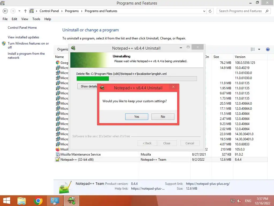This screenshot has height=206, width=274.
Task: Open View installed updates link
Action: pyautogui.click(x=24, y=37)
